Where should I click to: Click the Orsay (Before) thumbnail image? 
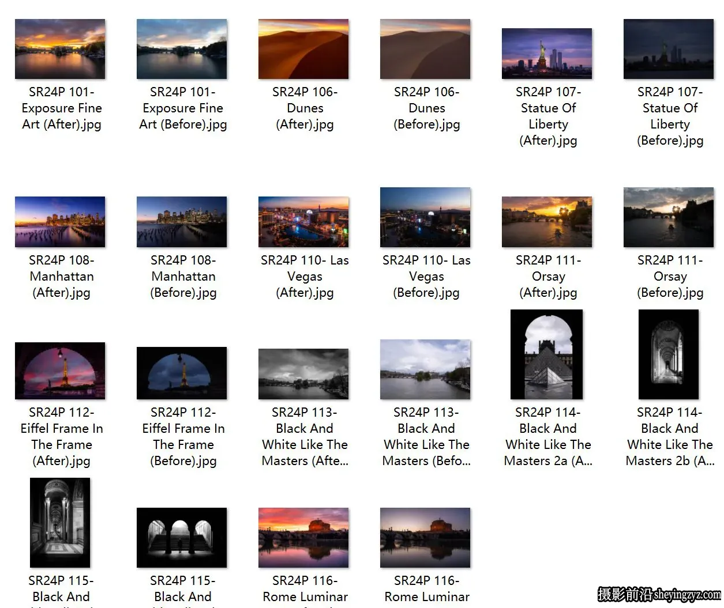tap(669, 217)
